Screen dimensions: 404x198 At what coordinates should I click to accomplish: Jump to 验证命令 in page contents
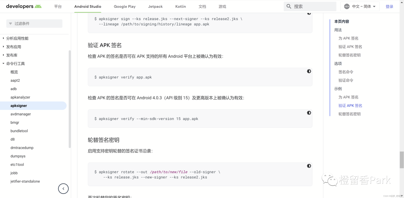(346, 80)
